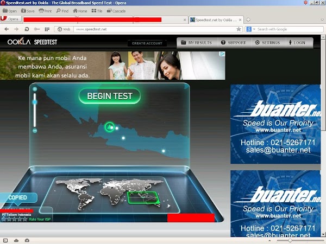Screen dimensions: 326x244
Task: Close the Speedtest.net tab
Action: click(240, 20)
